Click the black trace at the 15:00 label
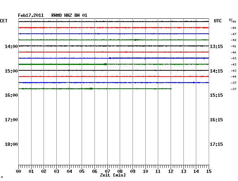The height and width of the screenshot is (181, 238). point(114,70)
